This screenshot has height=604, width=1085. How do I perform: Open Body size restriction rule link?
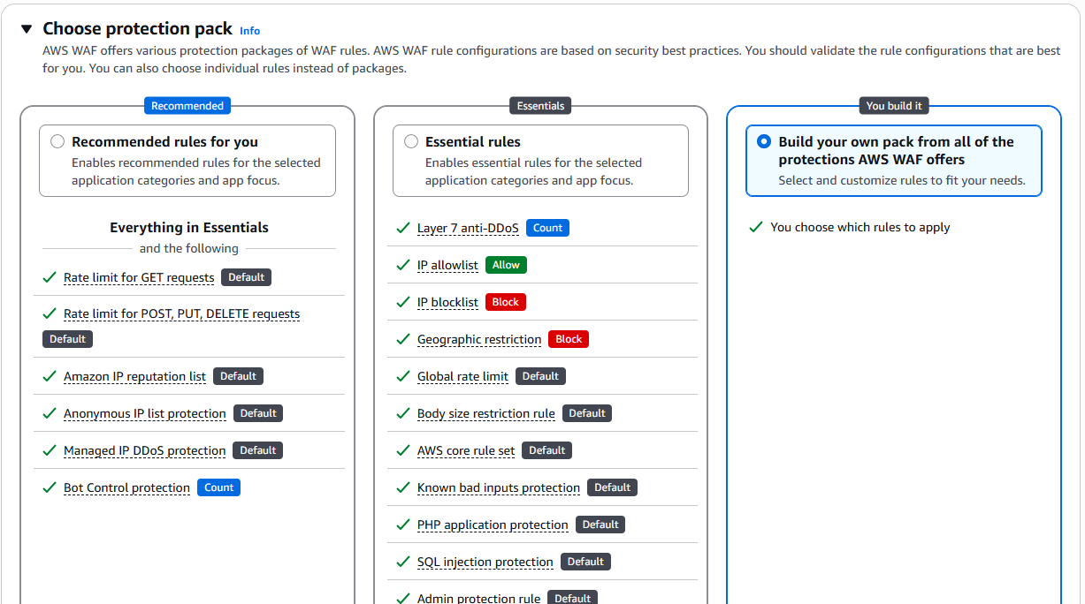pos(486,413)
